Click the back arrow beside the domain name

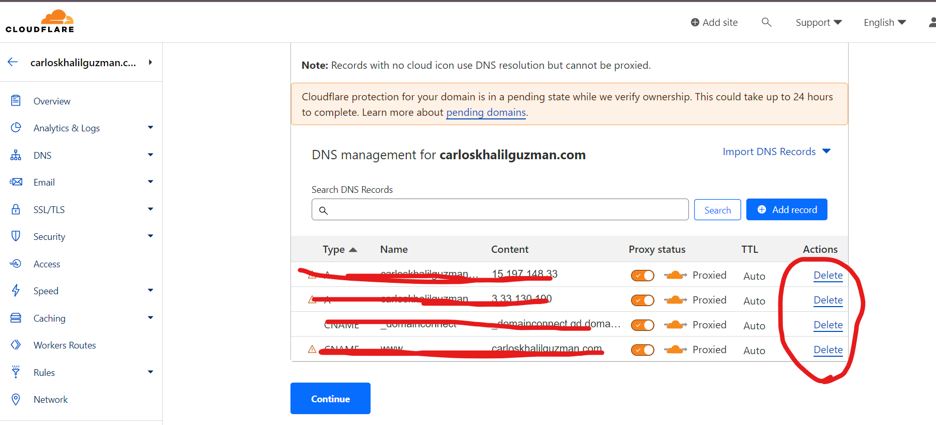point(13,62)
